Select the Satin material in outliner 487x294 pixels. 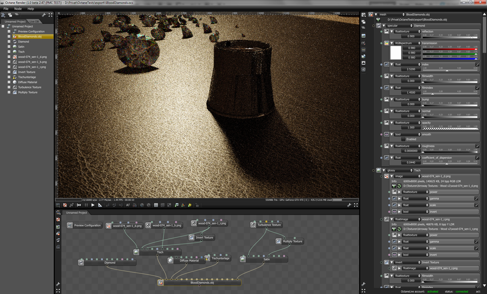pos(21,47)
